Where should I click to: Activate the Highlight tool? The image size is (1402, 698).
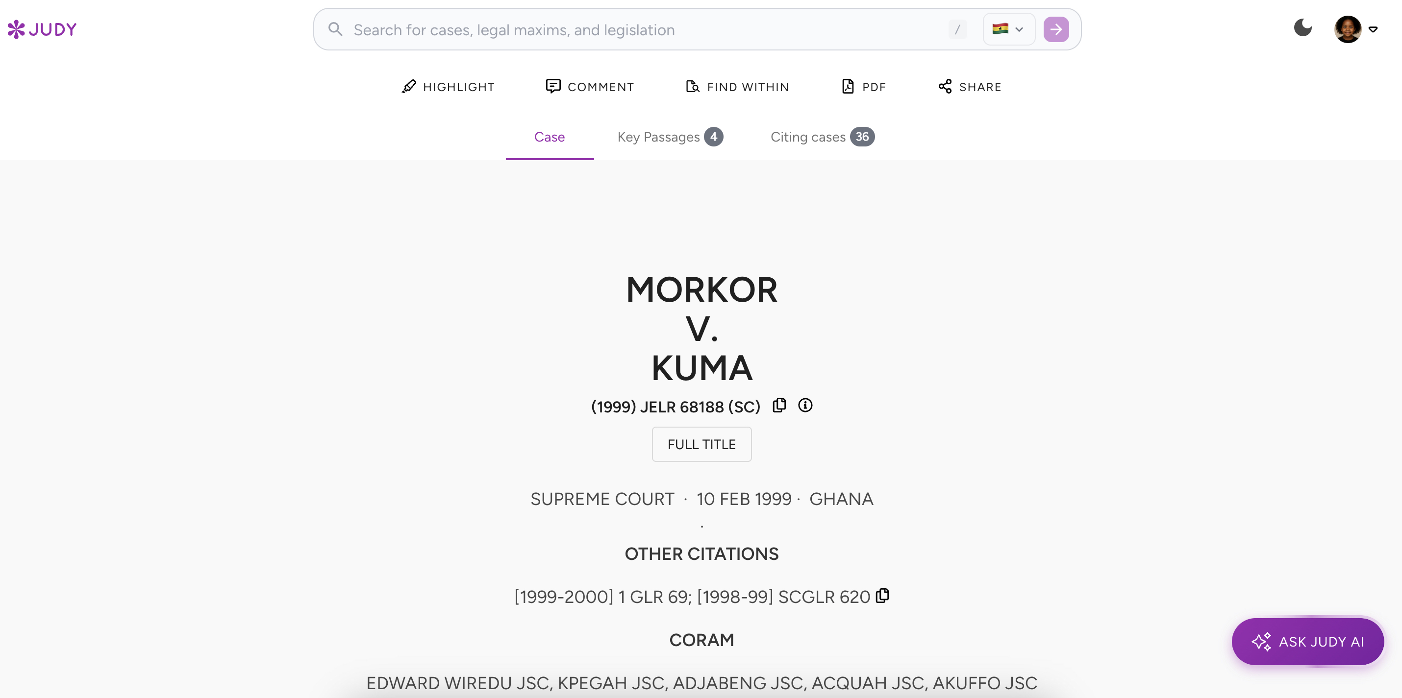(448, 87)
